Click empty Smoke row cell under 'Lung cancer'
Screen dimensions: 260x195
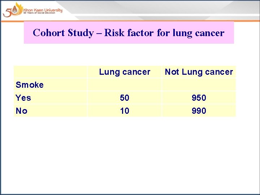[125, 85]
